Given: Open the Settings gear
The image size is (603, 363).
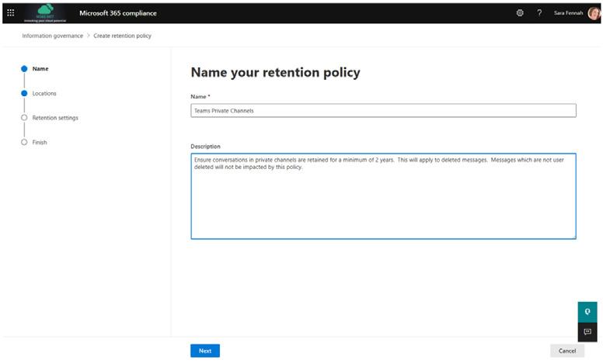Looking at the screenshot, I should pyautogui.click(x=520, y=12).
